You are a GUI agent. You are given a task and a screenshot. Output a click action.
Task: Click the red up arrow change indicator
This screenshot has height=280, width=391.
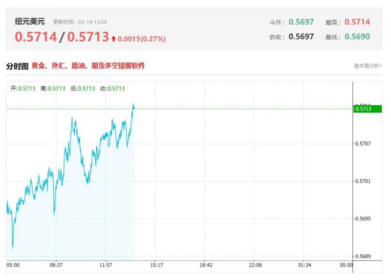tap(113, 39)
